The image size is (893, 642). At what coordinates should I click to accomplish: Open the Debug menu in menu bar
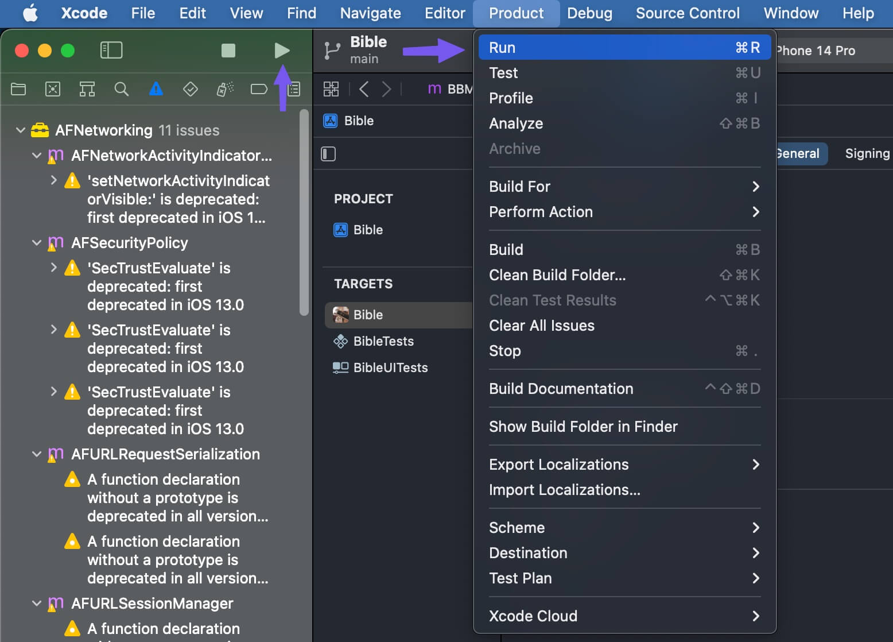click(x=589, y=13)
